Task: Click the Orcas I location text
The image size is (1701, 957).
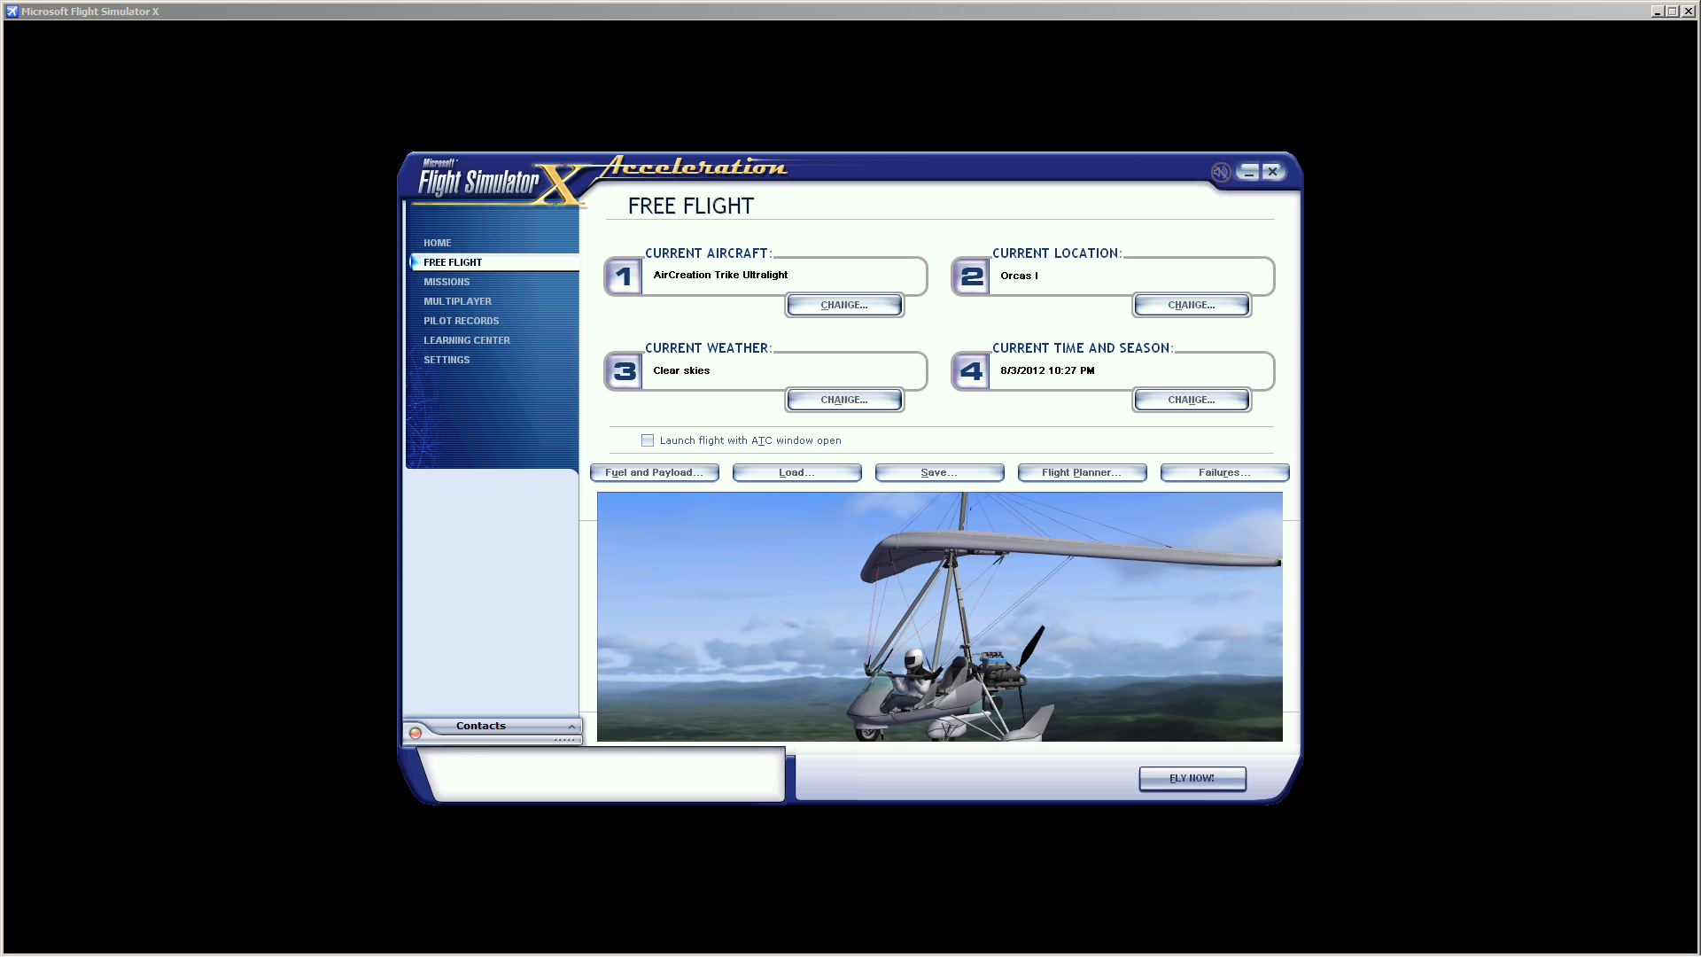Action: (x=1019, y=276)
